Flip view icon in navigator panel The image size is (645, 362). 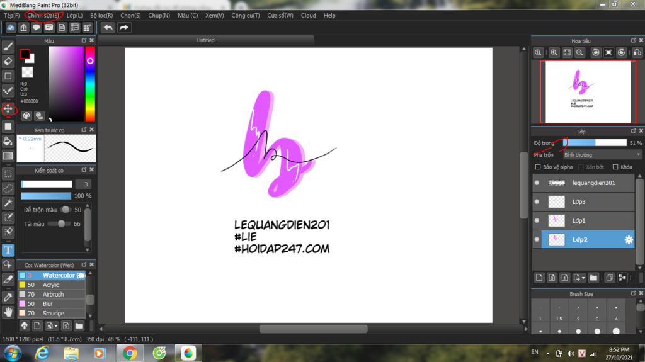click(x=637, y=53)
